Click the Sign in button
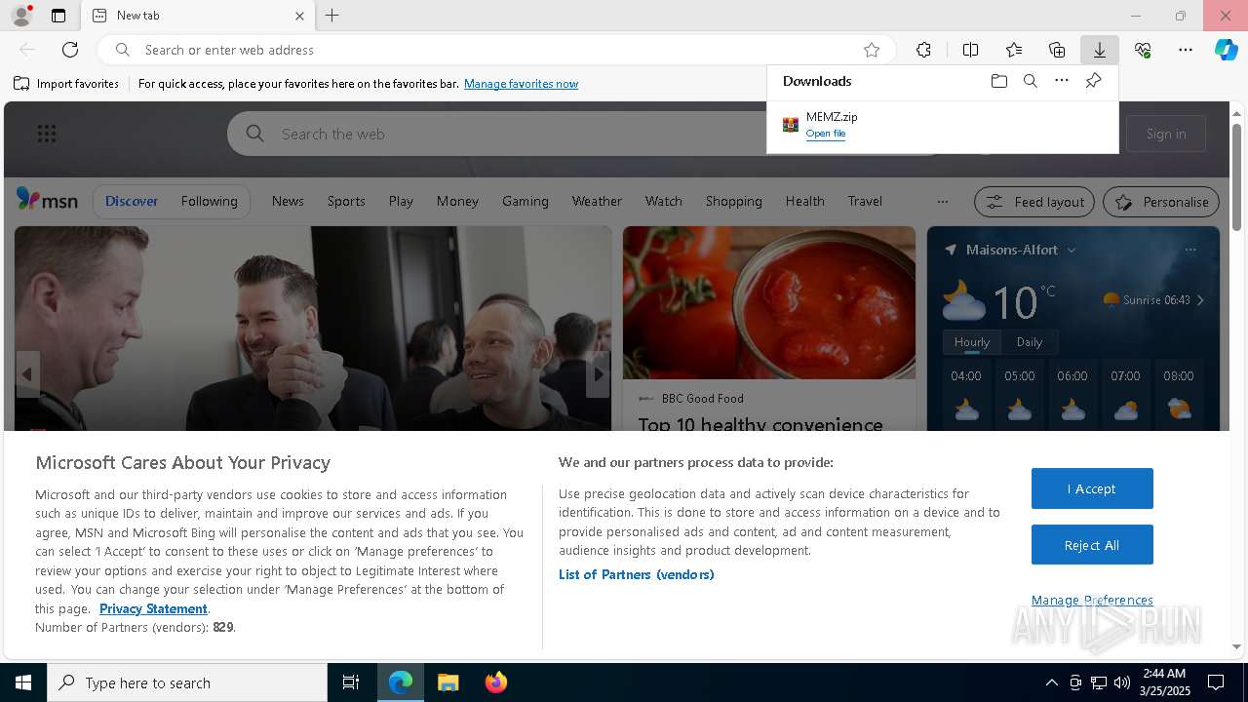 (1166, 134)
